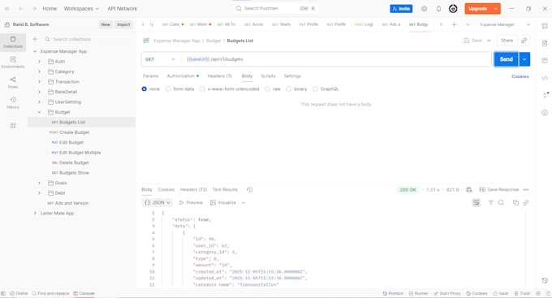Screen dimensions: 552x298
Task: Click the Search Postman box
Action: point(276,8)
